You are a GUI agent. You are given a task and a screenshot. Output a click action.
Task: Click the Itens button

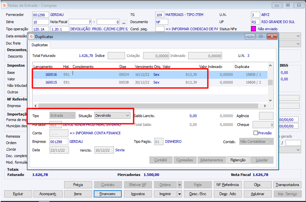pyautogui.click(x=78, y=194)
